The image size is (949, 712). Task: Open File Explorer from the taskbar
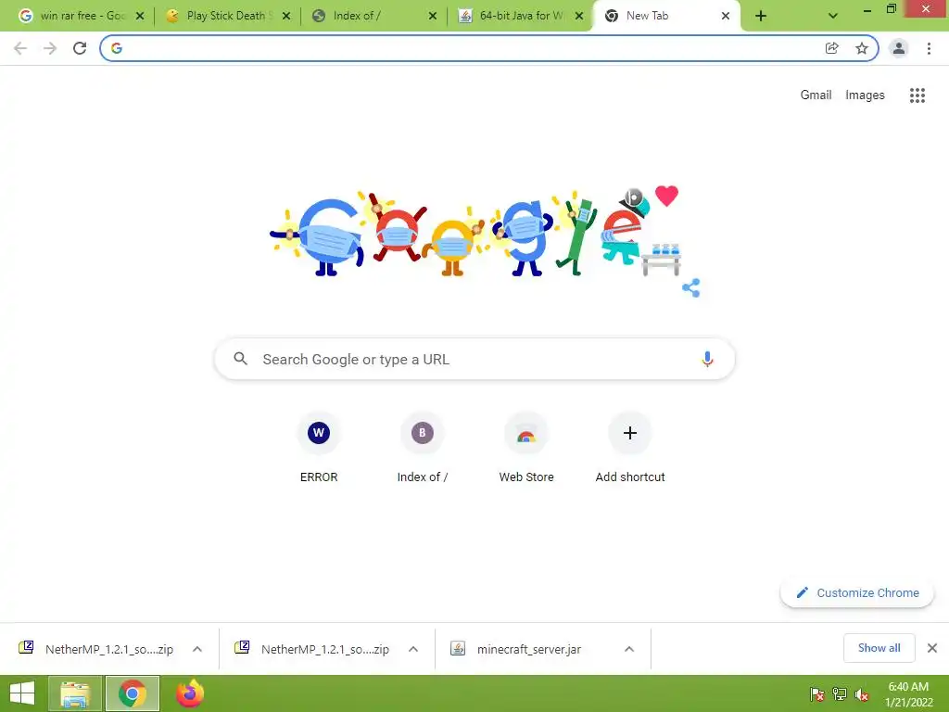[75, 693]
